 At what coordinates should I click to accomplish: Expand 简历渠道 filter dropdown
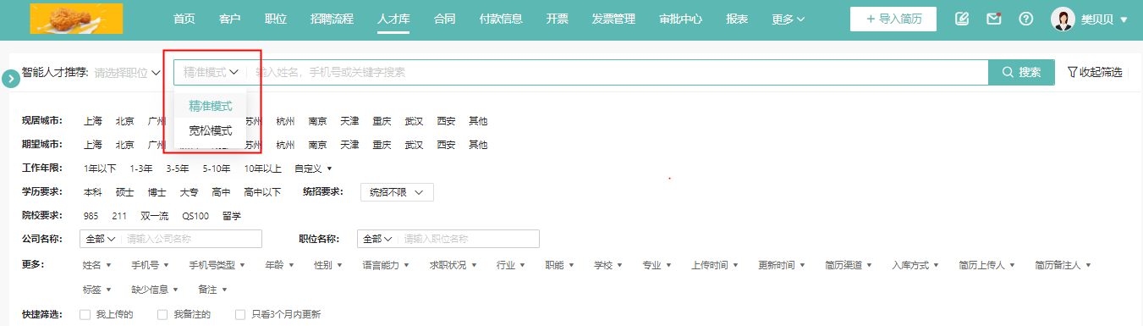pyautogui.click(x=849, y=265)
